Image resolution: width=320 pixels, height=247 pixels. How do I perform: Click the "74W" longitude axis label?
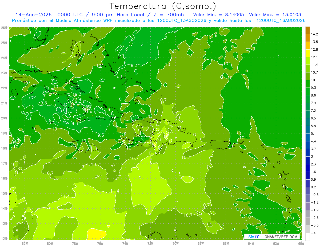tap(125, 243)
